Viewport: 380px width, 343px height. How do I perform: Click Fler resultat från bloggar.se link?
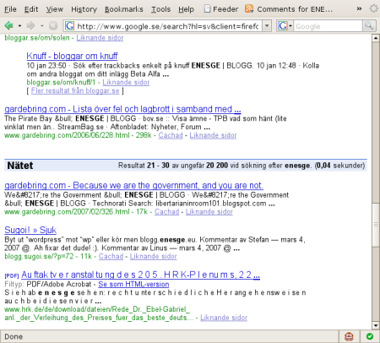click(75, 90)
